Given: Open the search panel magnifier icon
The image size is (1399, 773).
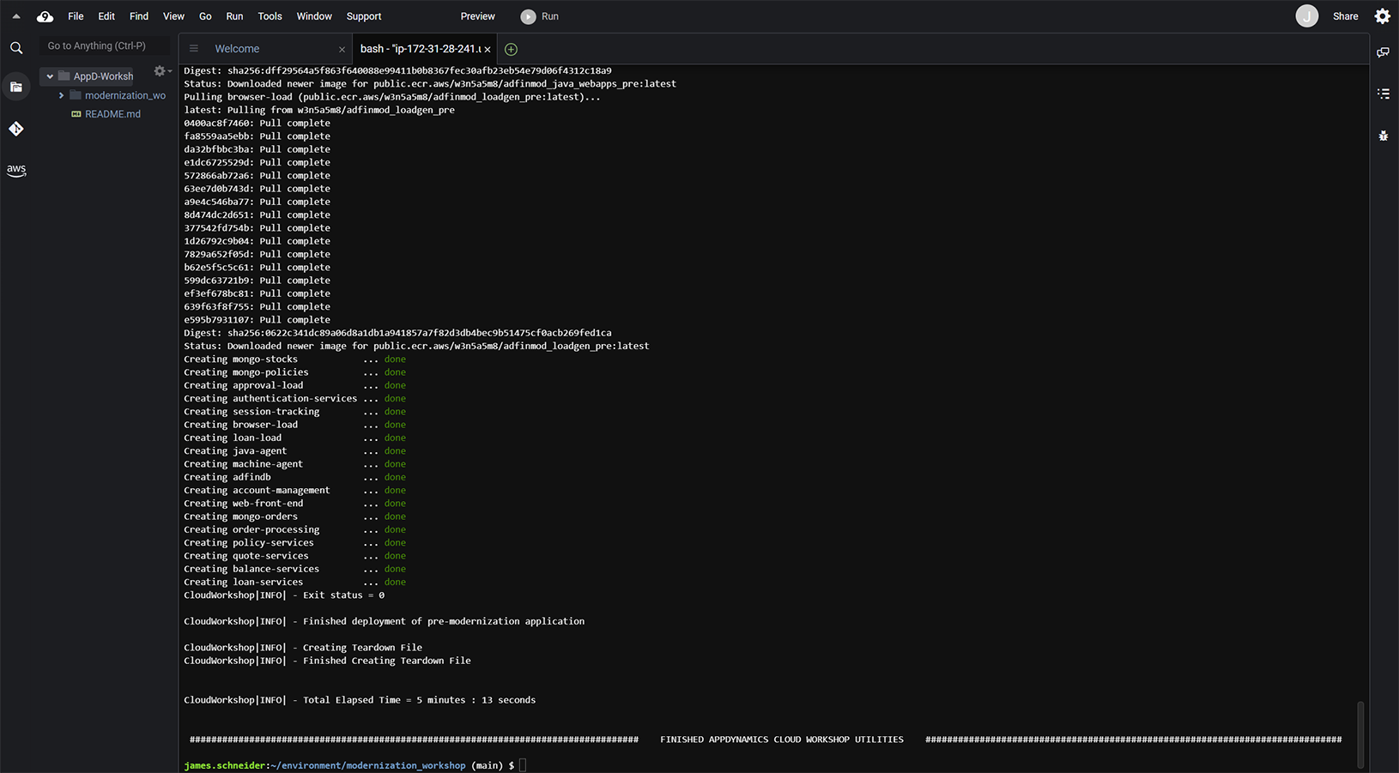Looking at the screenshot, I should tap(16, 48).
